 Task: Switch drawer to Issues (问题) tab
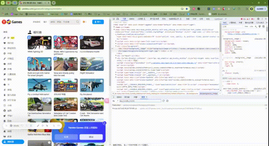(135, 97)
